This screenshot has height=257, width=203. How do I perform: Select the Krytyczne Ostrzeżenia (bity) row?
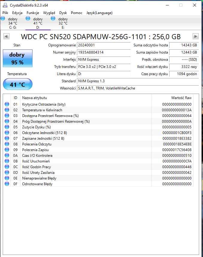(99, 104)
